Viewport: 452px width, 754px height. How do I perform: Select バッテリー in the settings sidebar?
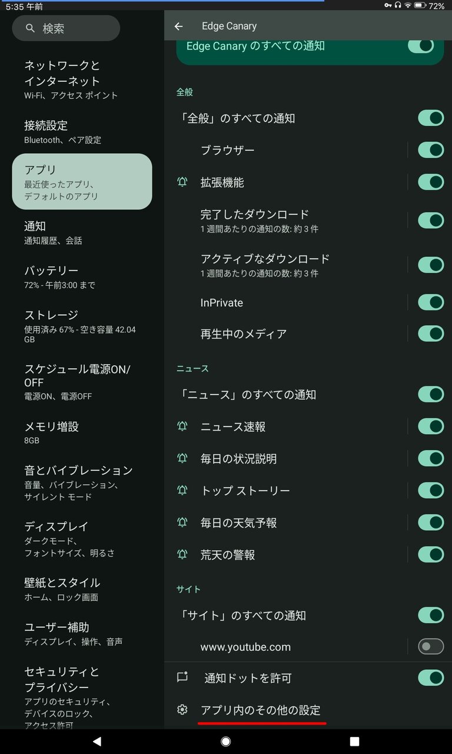[x=82, y=277]
